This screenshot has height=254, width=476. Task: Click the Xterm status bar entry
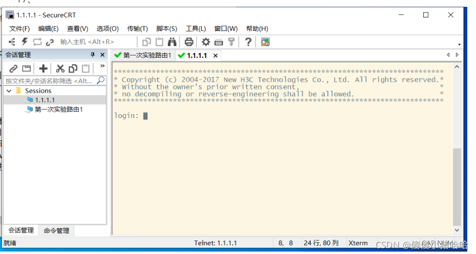(358, 243)
